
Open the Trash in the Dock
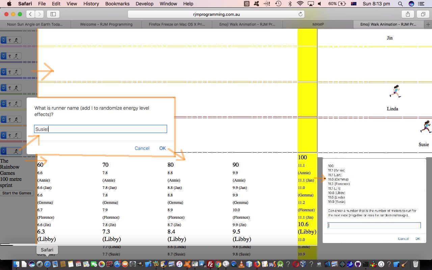415,264
